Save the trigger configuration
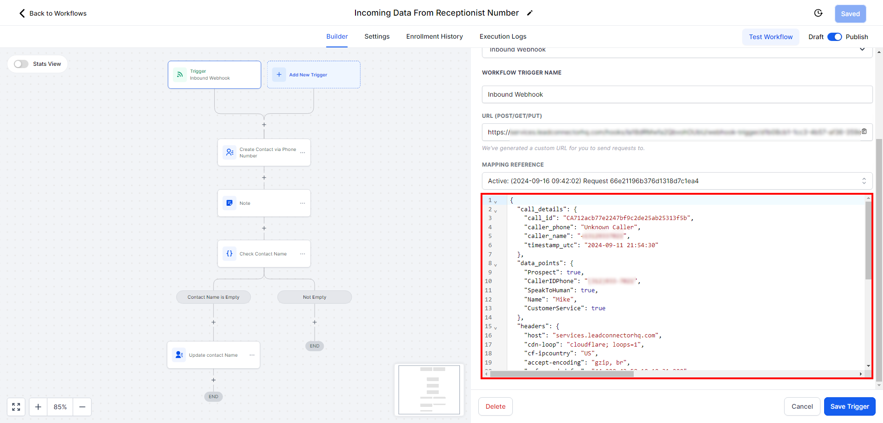Screen dimensions: 883x423 pyautogui.click(x=849, y=406)
